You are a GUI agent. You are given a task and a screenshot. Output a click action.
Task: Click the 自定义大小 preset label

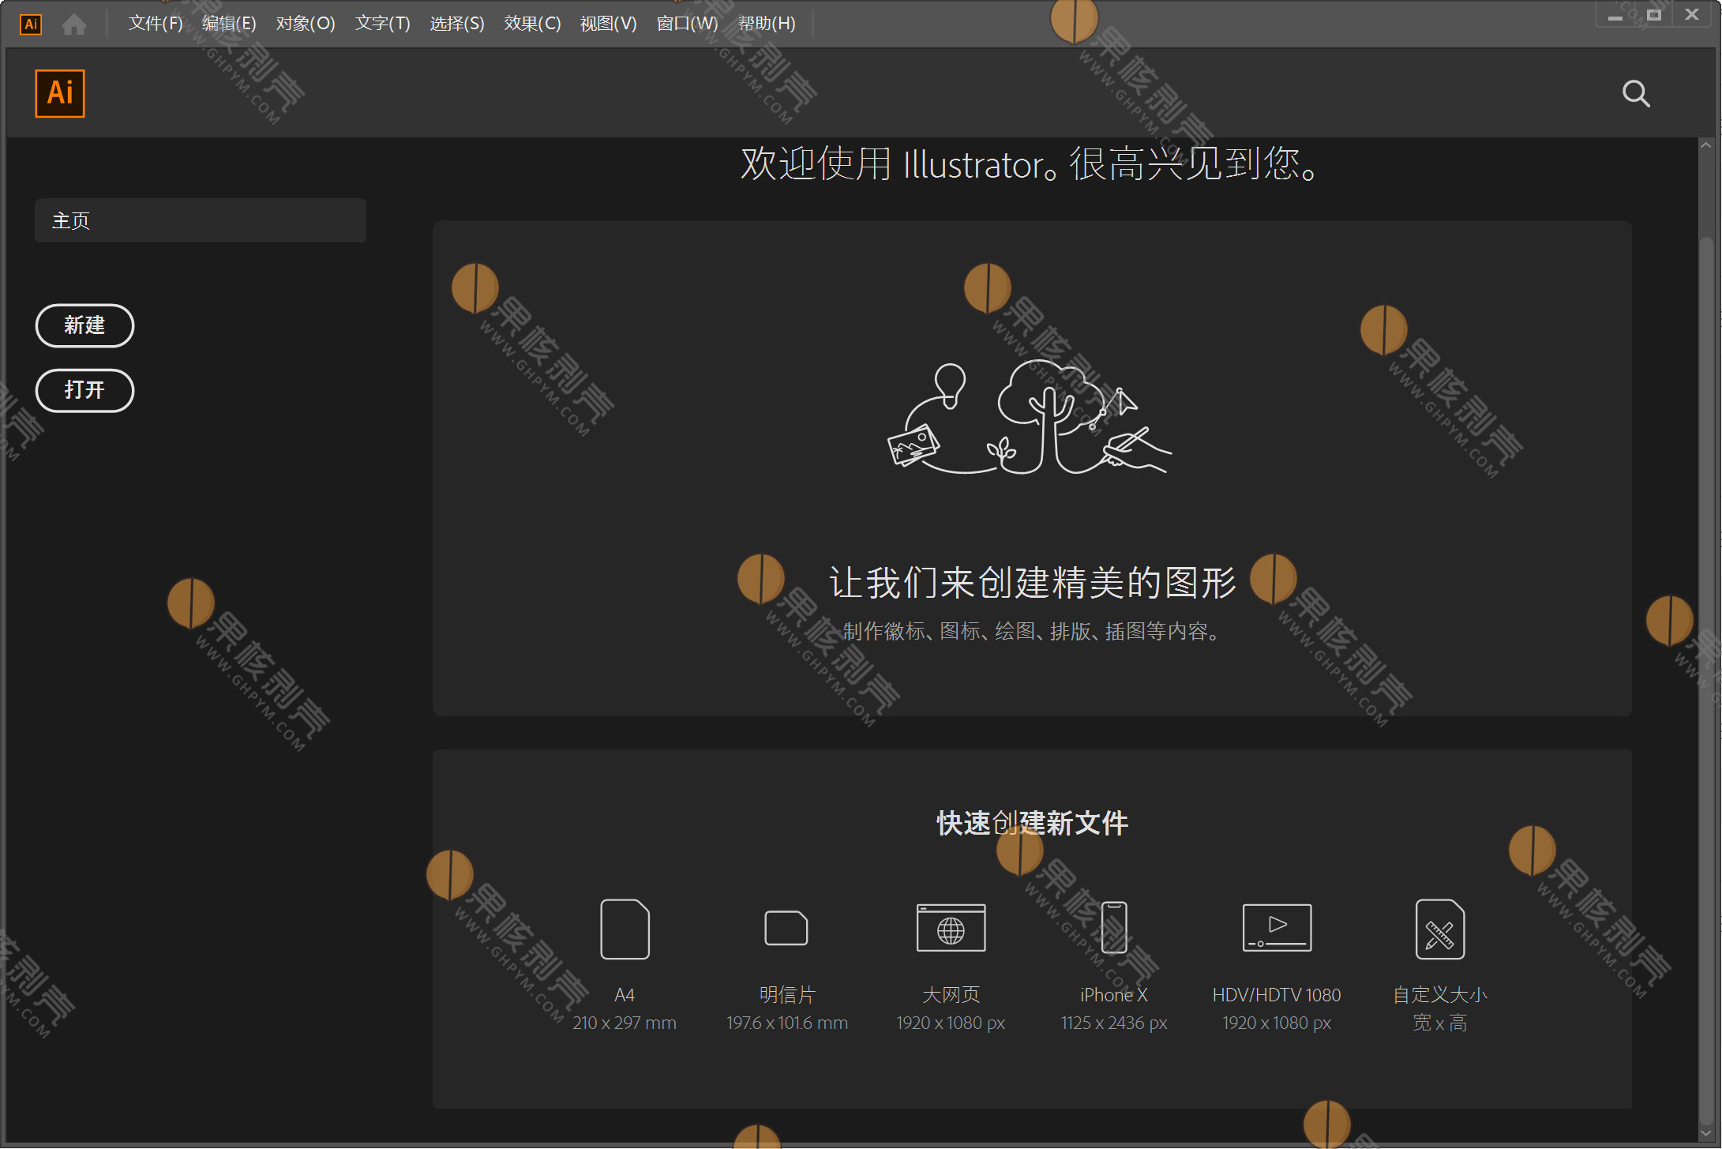tap(1440, 995)
